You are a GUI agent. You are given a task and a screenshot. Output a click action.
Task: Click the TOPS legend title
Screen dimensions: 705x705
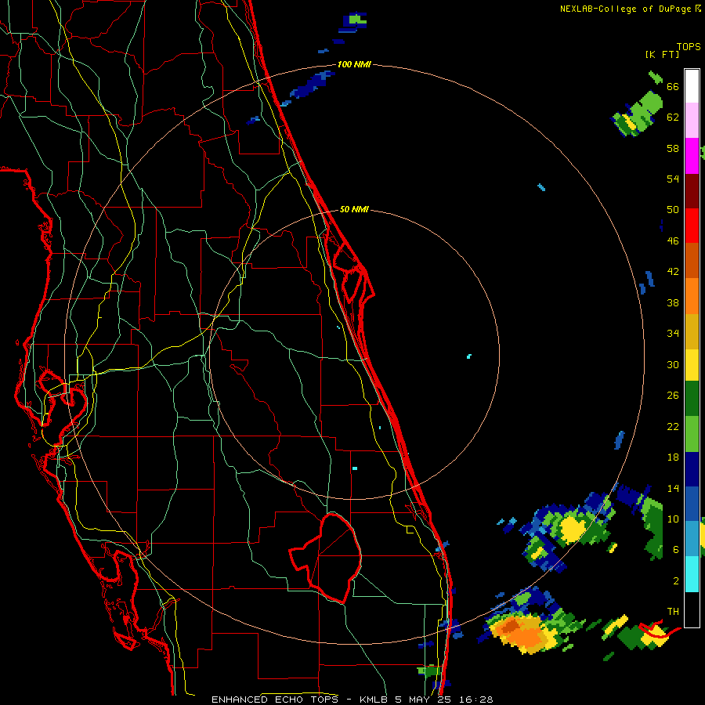(x=689, y=47)
